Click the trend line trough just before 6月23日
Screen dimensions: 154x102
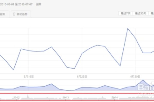coord(74,69)
